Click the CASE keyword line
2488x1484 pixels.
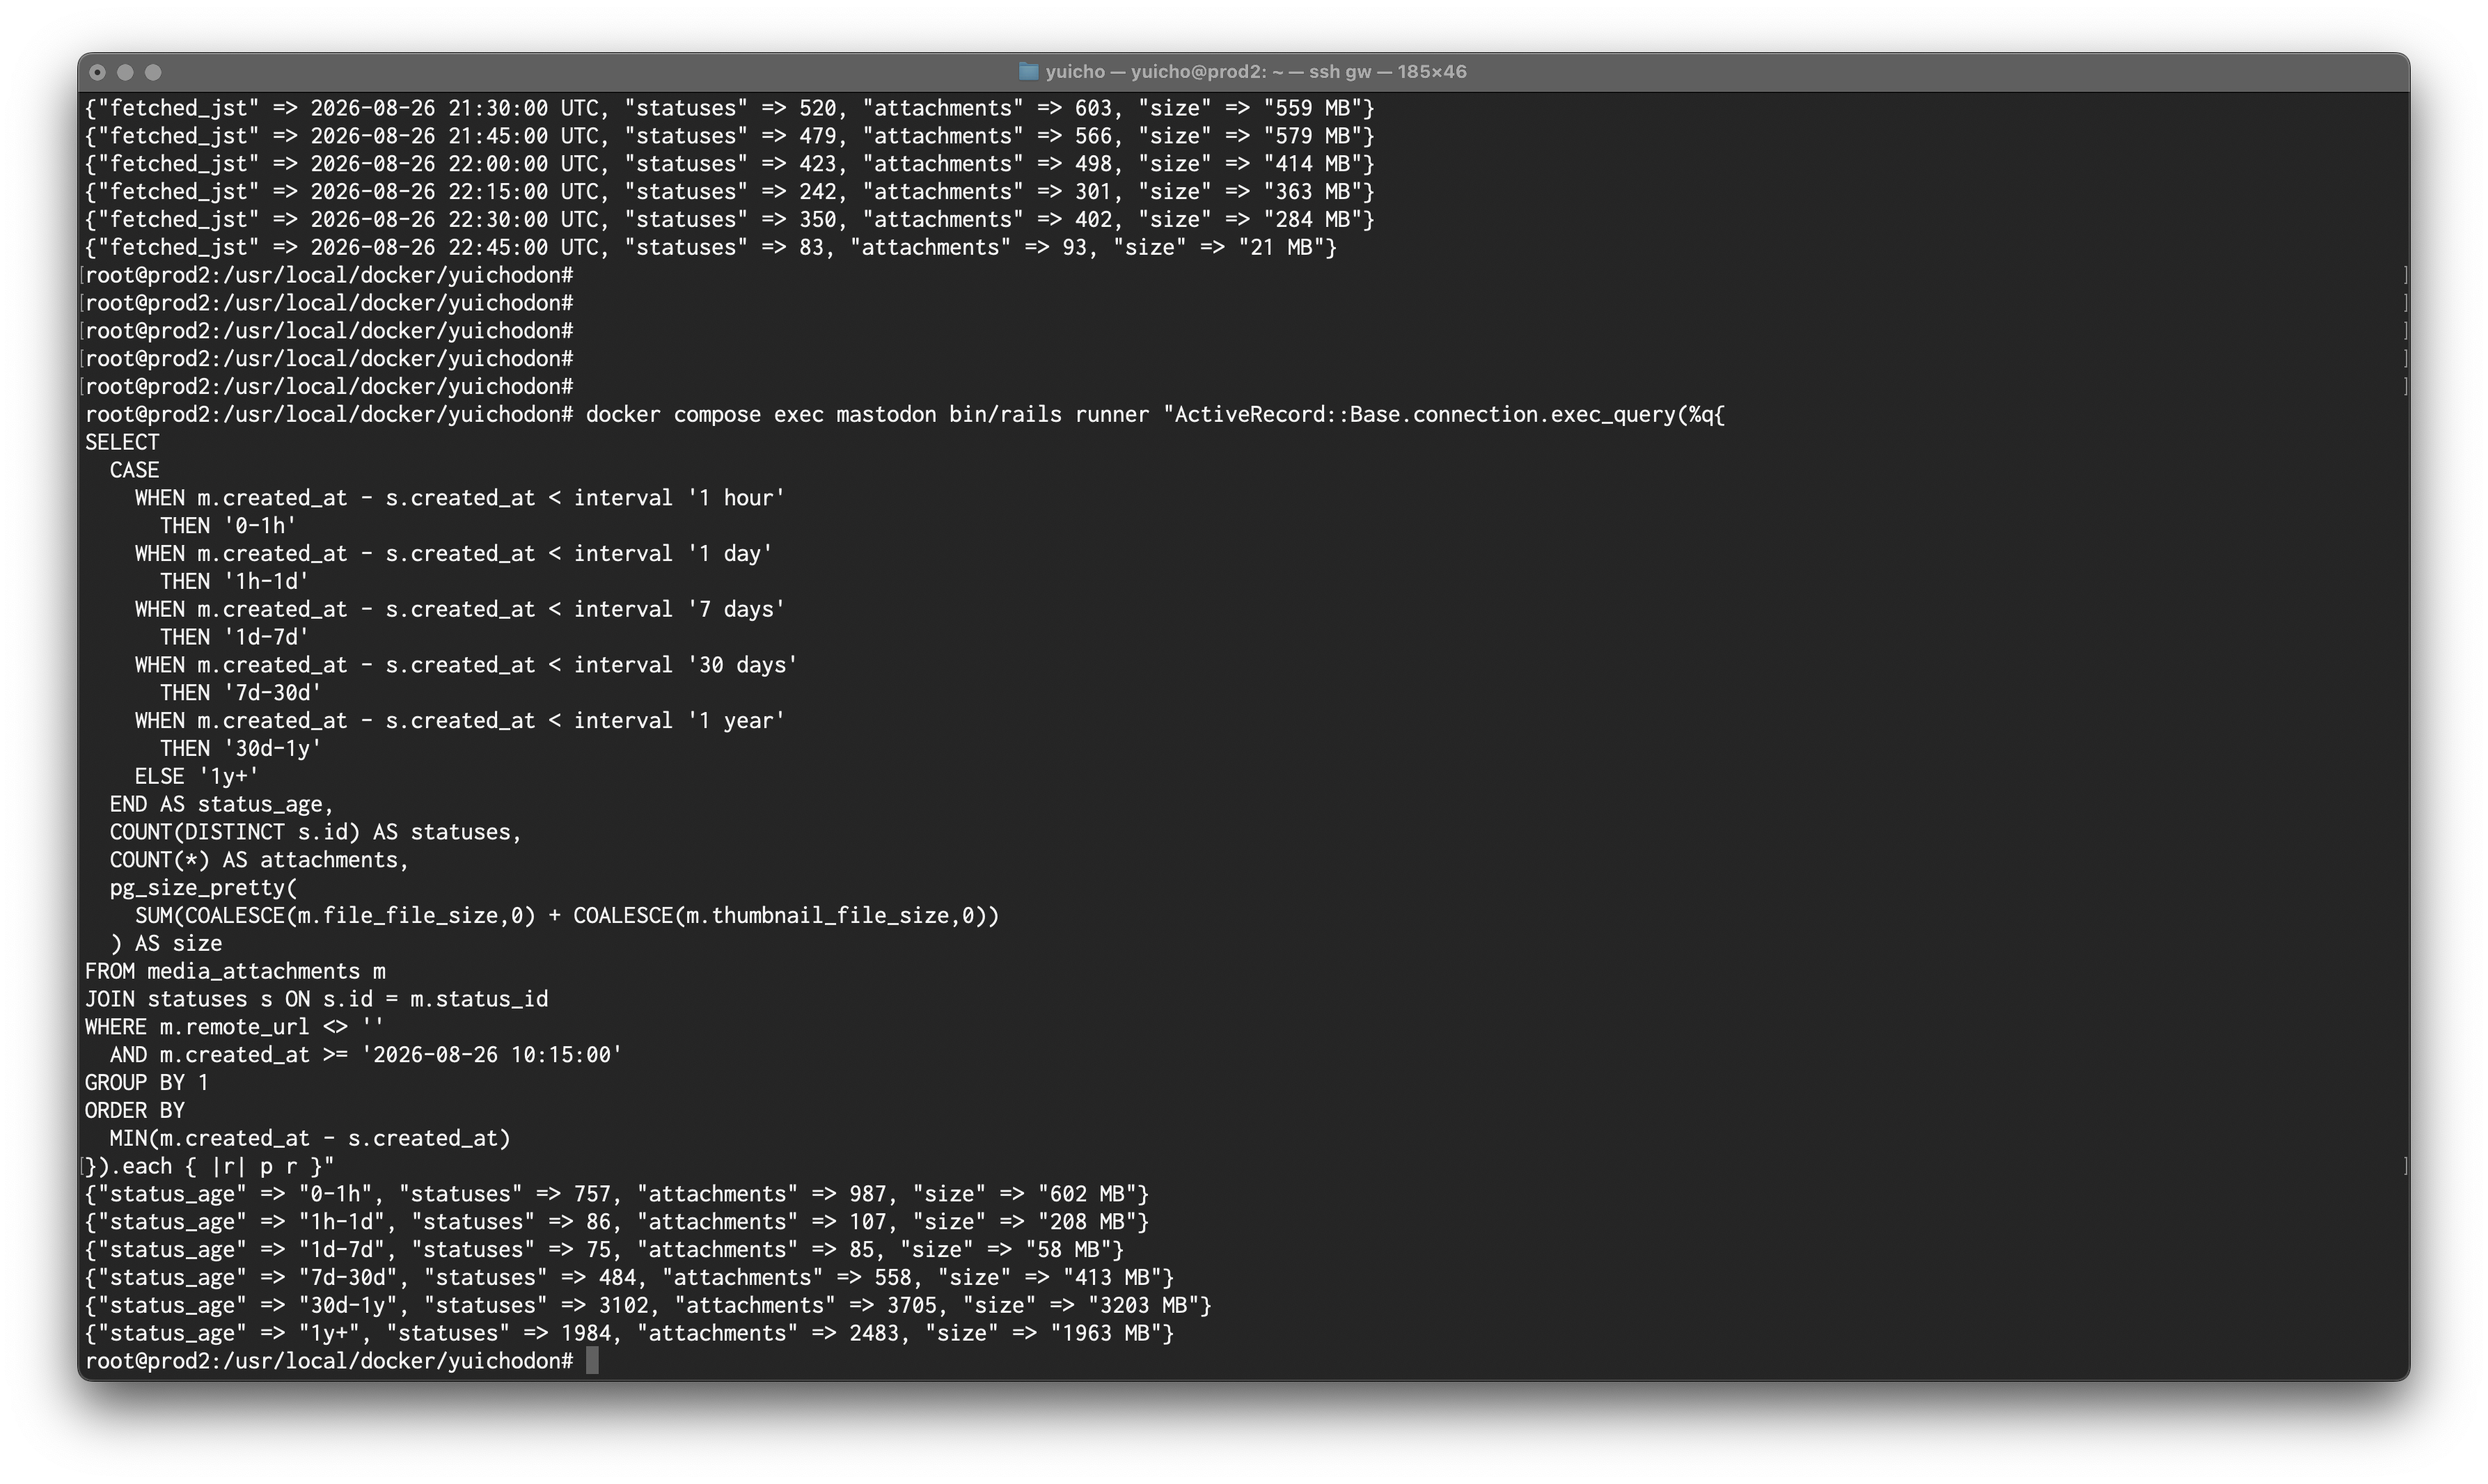point(134,471)
